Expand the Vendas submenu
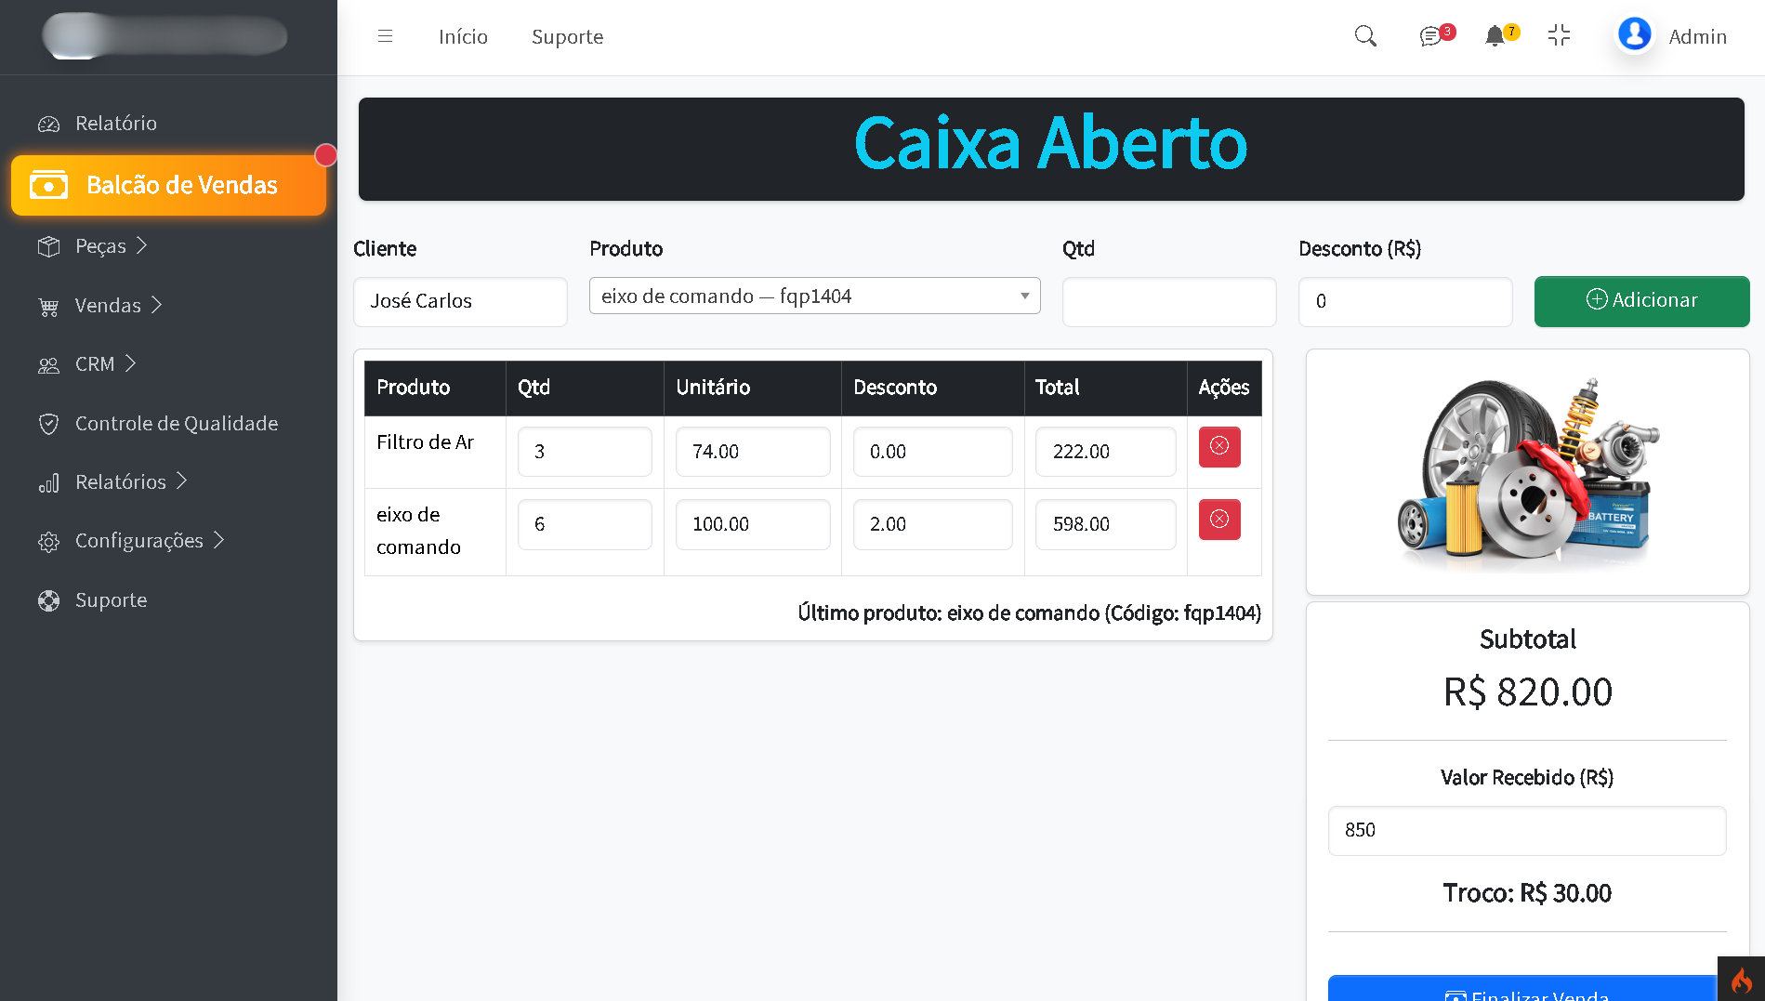The width and height of the screenshot is (1765, 1001). 108,306
